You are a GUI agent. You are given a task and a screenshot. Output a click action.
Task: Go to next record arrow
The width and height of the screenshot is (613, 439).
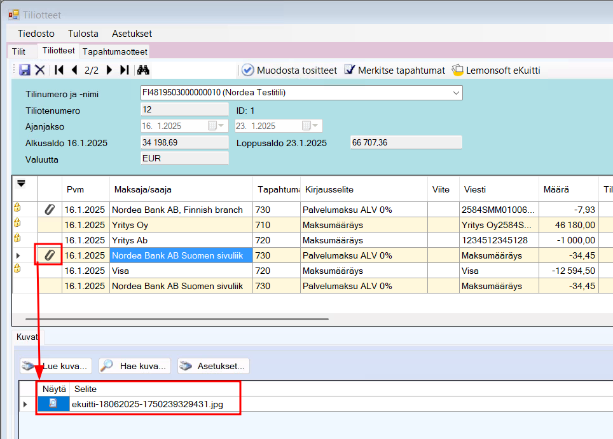(109, 70)
